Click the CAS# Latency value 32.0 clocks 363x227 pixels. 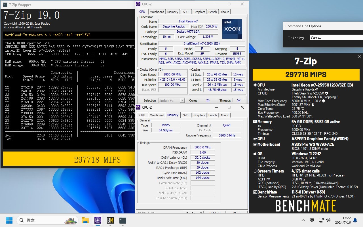202,157
